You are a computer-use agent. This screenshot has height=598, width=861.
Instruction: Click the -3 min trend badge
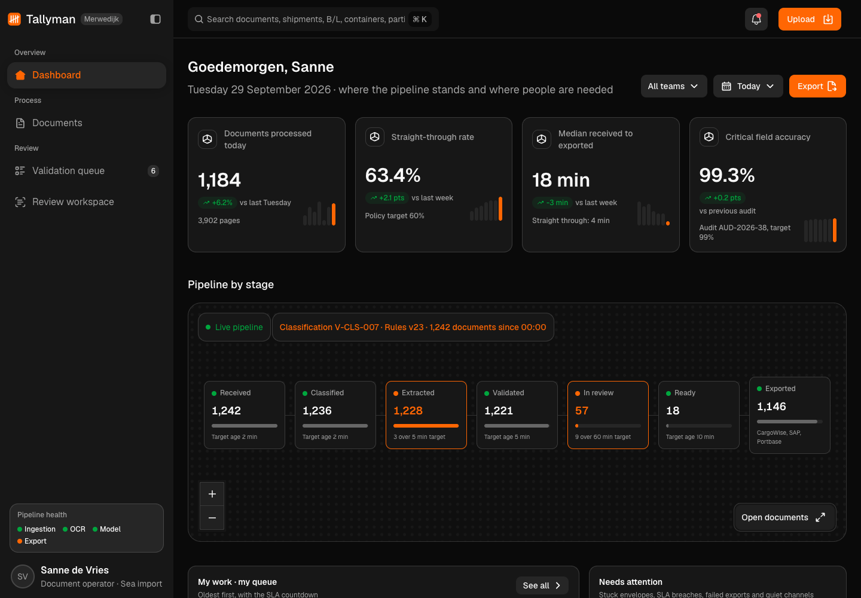coord(552,203)
